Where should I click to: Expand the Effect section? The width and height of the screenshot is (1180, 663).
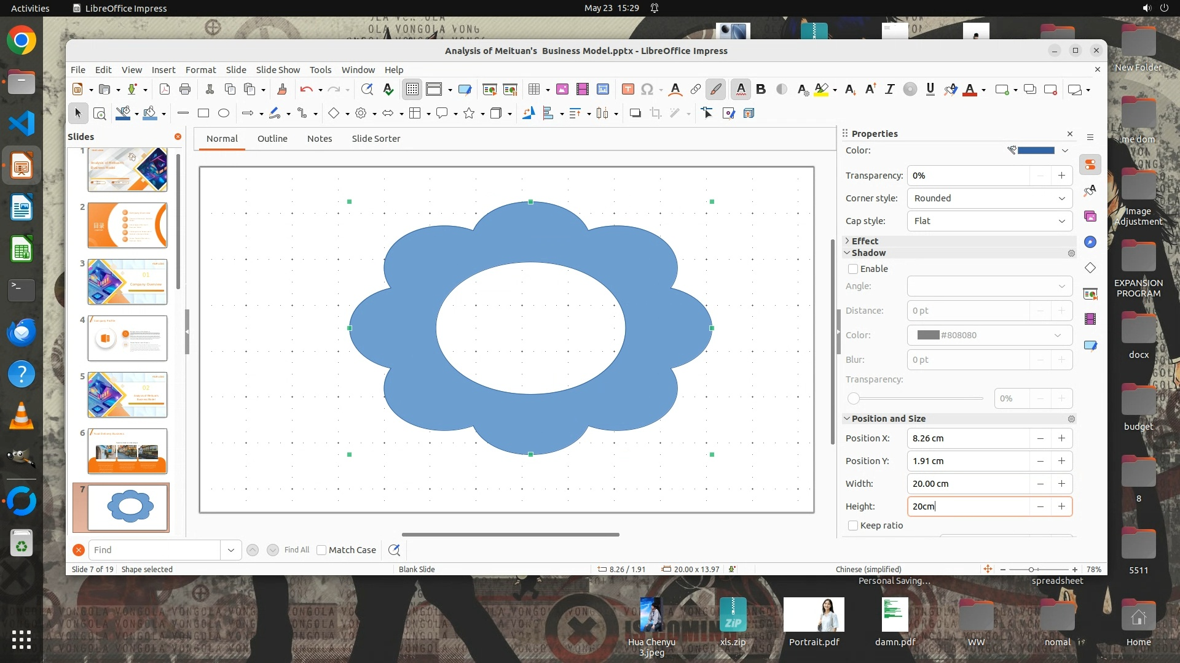(865, 241)
